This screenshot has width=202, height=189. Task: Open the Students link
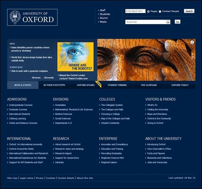(x=105, y=14)
